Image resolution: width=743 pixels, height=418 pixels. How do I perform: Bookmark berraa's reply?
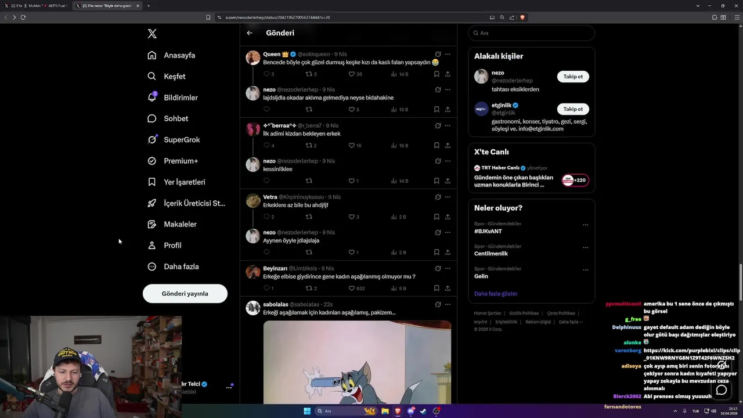click(437, 145)
